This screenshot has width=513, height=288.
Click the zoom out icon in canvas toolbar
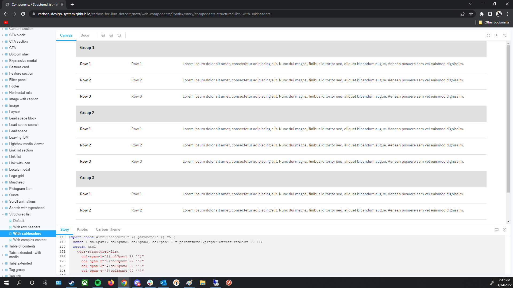coord(111,35)
